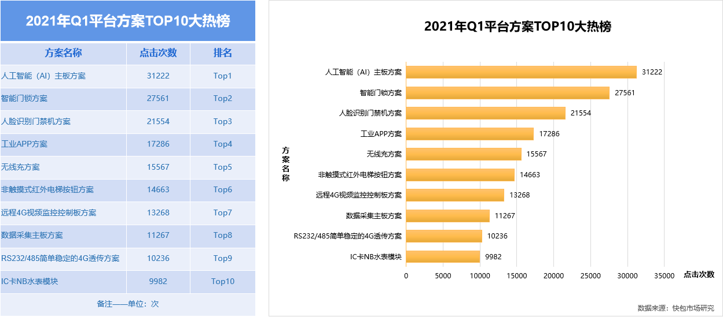723x317 pixels.
Task: Click table cell IC卡NB水表模块
Action: pyautogui.click(x=64, y=282)
